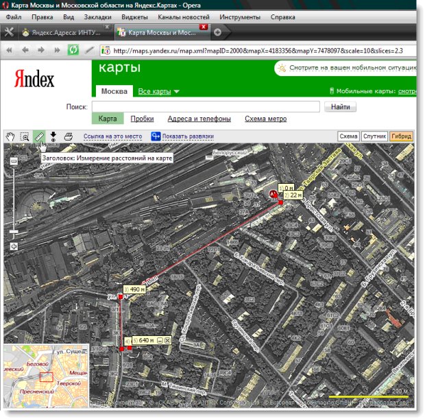Adjust the map zoom slider handle
This screenshot has height=419, width=425.
14,232
